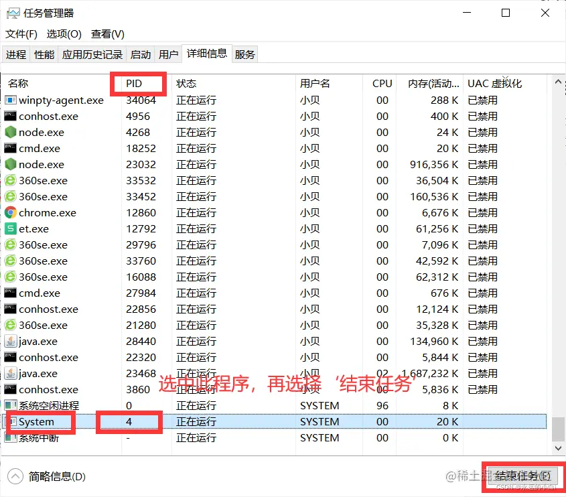566x497 pixels.
Task: Click PID value 0 of 系统空闲进程
Action: tap(129, 405)
